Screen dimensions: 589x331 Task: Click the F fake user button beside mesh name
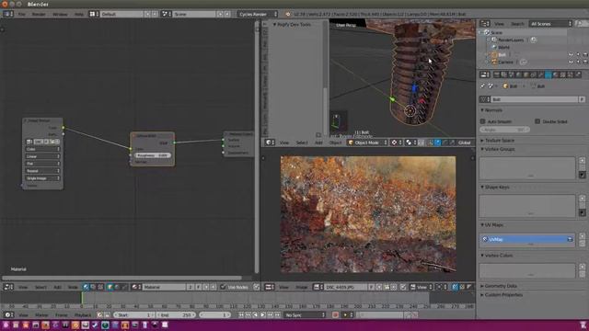click(x=582, y=99)
